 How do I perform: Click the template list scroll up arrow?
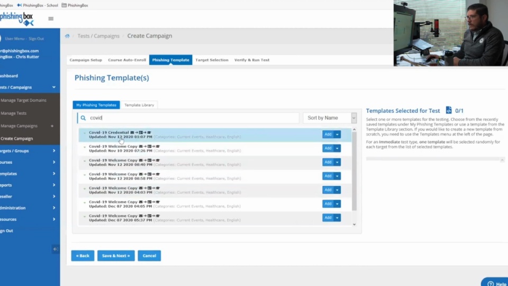[x=354, y=130]
